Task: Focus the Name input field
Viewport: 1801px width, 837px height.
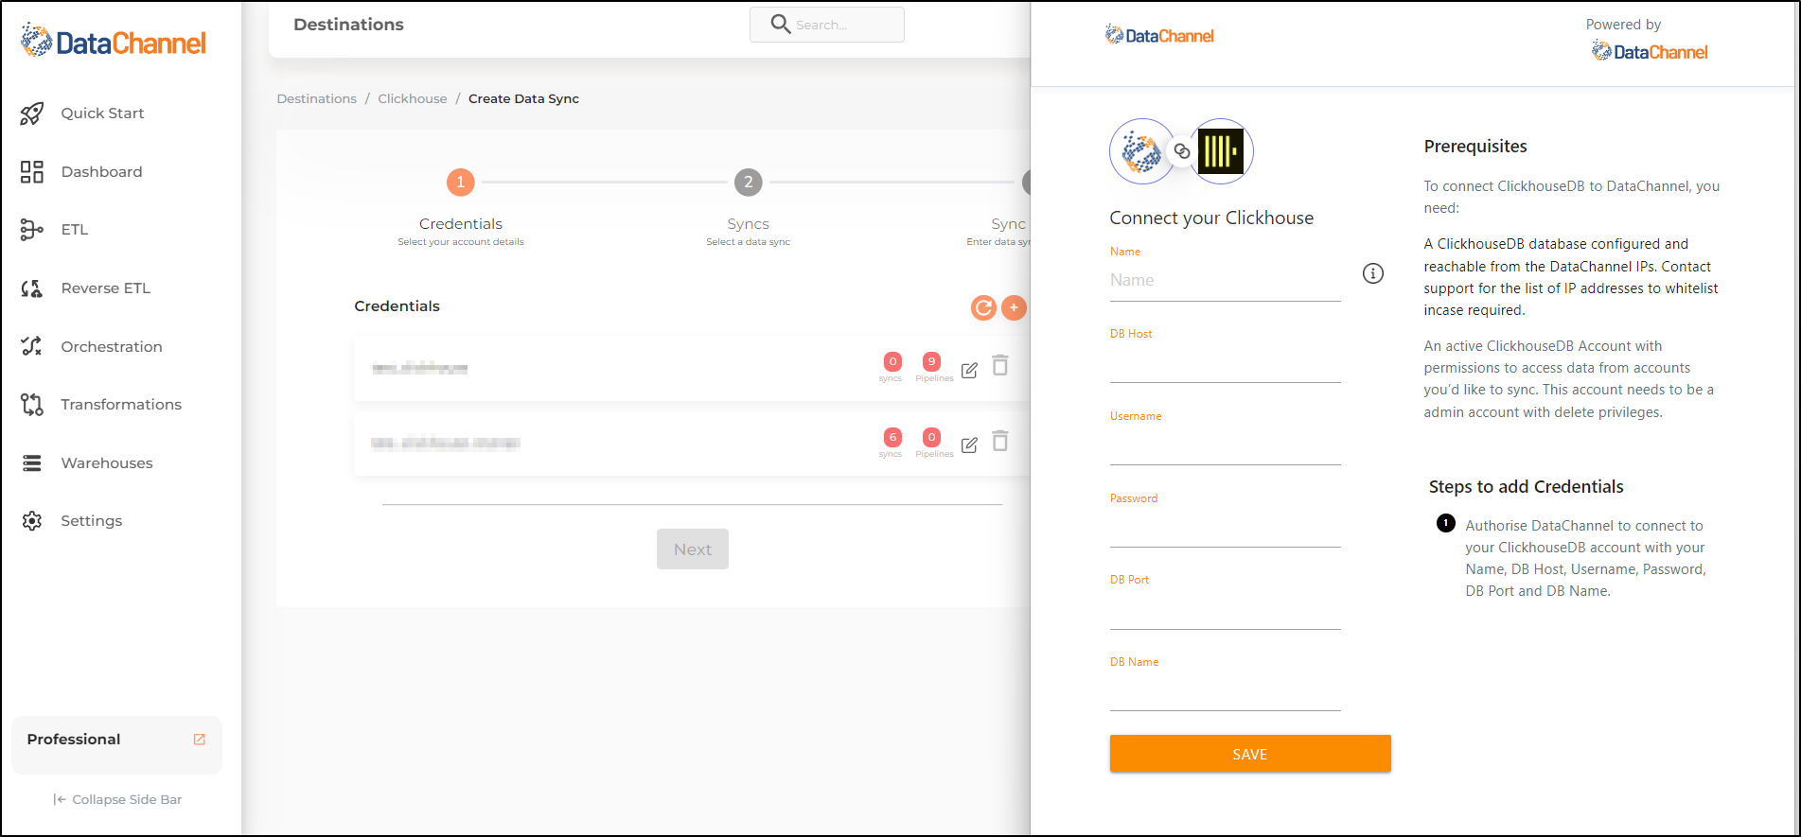Action: coord(1226,281)
